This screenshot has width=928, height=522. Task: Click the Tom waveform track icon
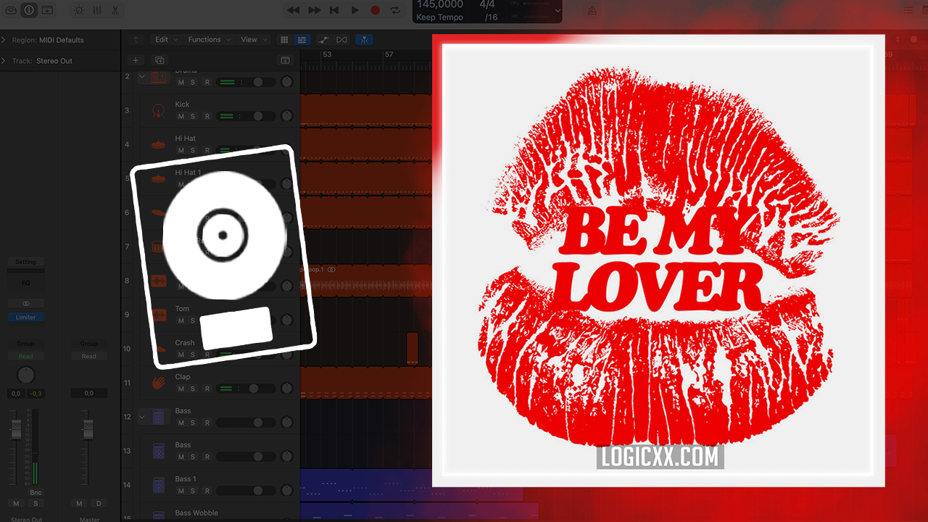[159, 315]
